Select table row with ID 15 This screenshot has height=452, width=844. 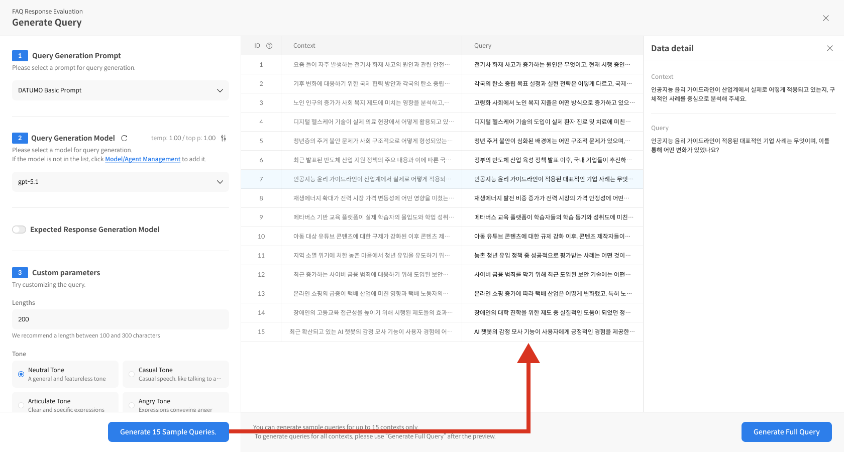[442, 332]
